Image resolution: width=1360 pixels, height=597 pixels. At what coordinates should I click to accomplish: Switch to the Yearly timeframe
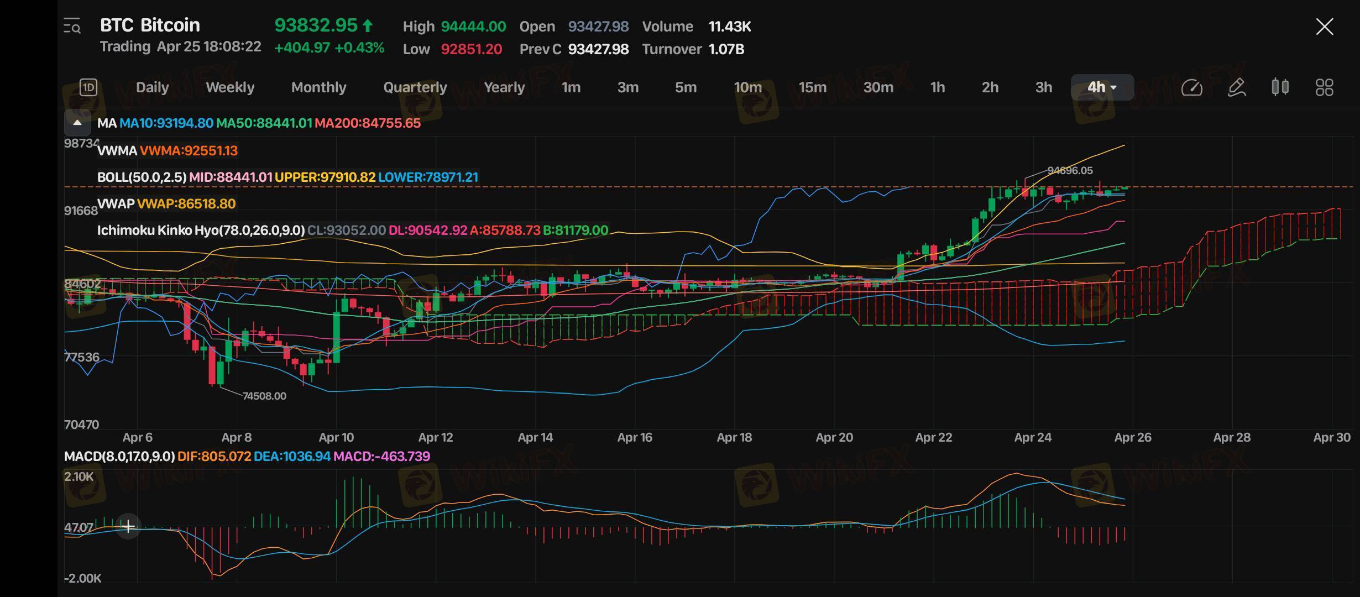click(504, 87)
